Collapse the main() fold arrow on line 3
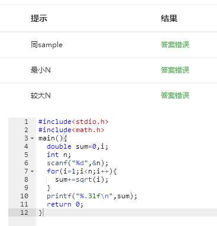The image size is (217, 226). click(32, 139)
